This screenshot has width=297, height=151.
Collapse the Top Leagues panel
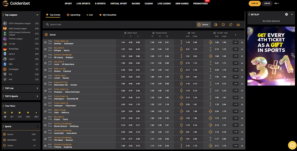37,15
